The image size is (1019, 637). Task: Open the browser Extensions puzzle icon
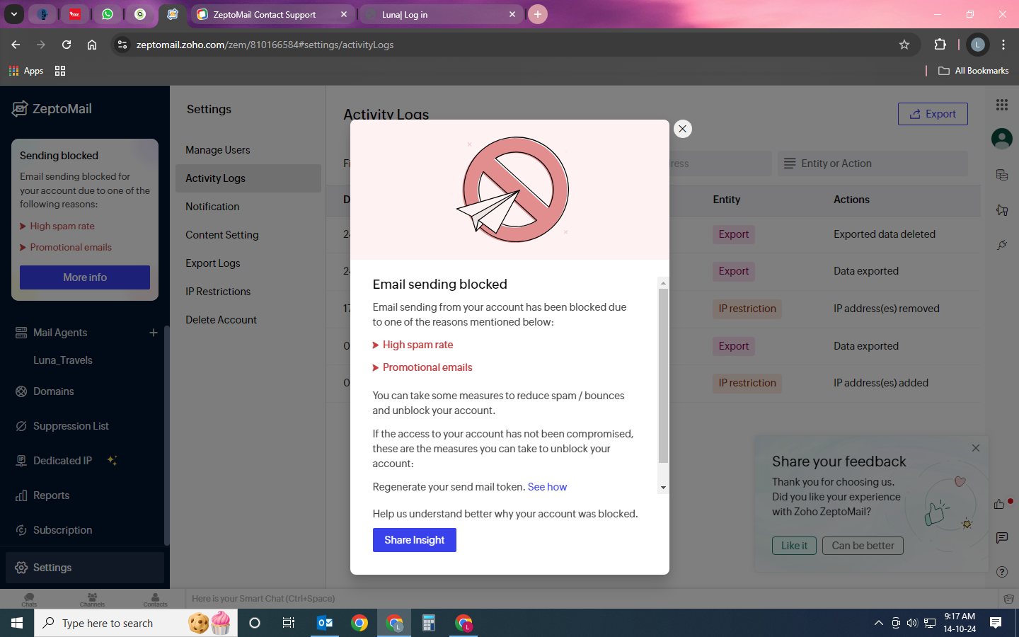(940, 45)
